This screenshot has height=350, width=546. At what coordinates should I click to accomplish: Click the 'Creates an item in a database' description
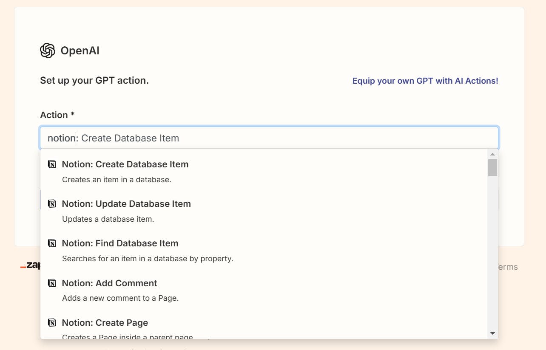(117, 180)
